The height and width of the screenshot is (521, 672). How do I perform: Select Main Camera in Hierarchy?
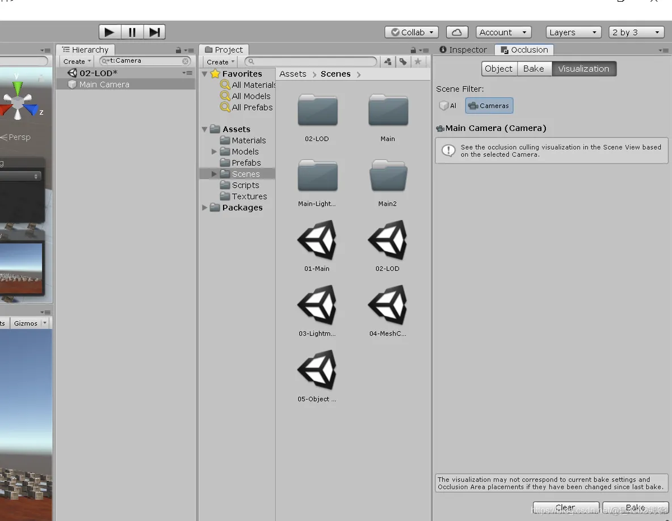[126, 84]
